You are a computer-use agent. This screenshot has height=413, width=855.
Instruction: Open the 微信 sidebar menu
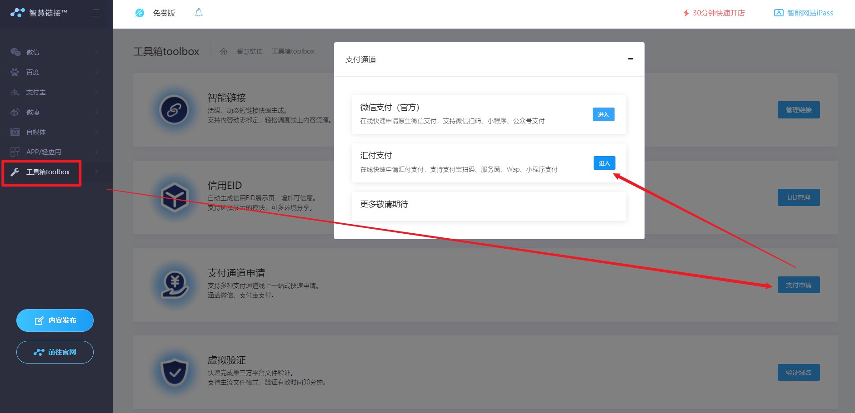[x=56, y=52]
